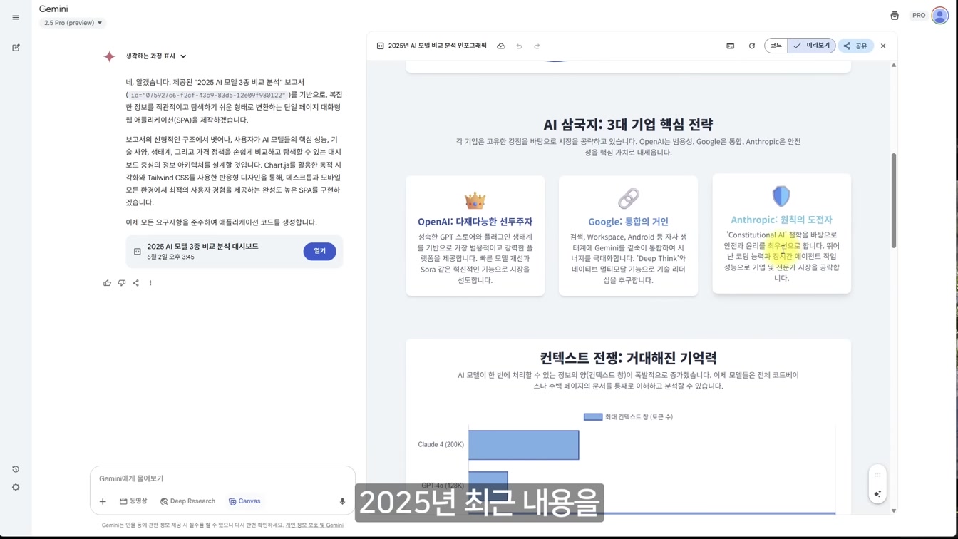The image size is (958, 539).
Task: Toggle the 동영상 video chip
Action: 133,501
